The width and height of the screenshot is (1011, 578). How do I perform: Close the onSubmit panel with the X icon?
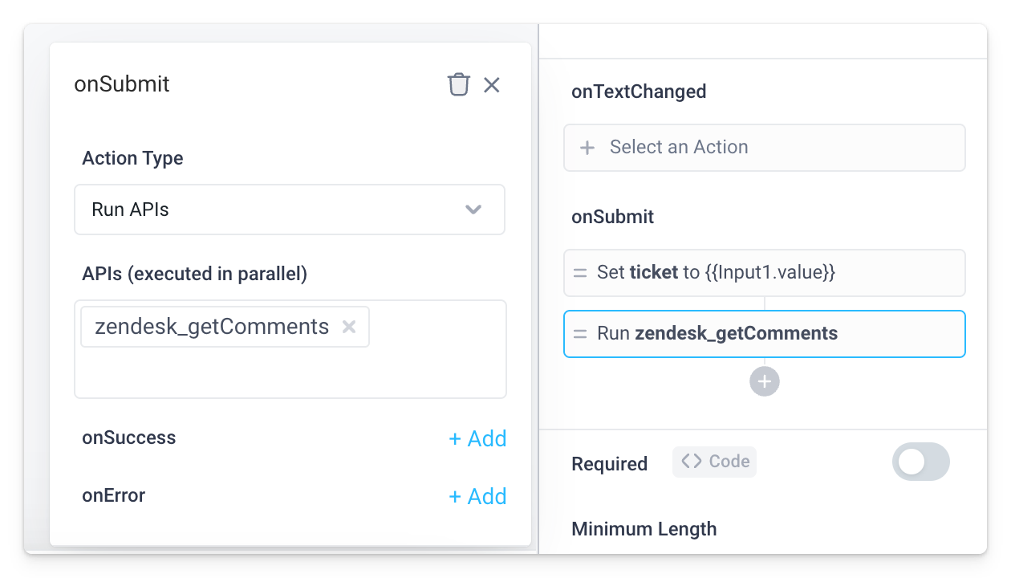click(x=492, y=84)
